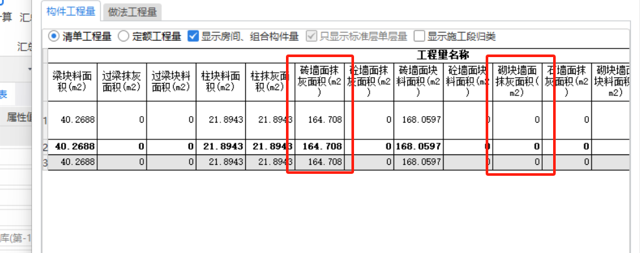Select grey row 3 cell 0 under 砼墙面抹灰面积
The image size is (640, 253).
click(368, 162)
